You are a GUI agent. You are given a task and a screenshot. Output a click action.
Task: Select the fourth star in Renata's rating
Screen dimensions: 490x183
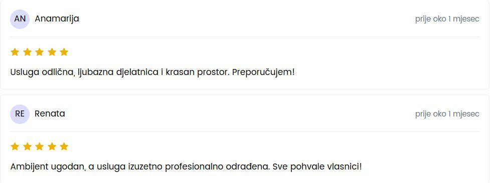point(52,146)
